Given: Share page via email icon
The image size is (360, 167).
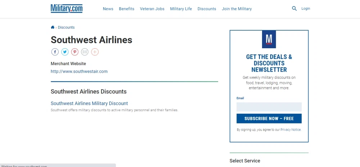Looking at the screenshot, I should point(85,52).
